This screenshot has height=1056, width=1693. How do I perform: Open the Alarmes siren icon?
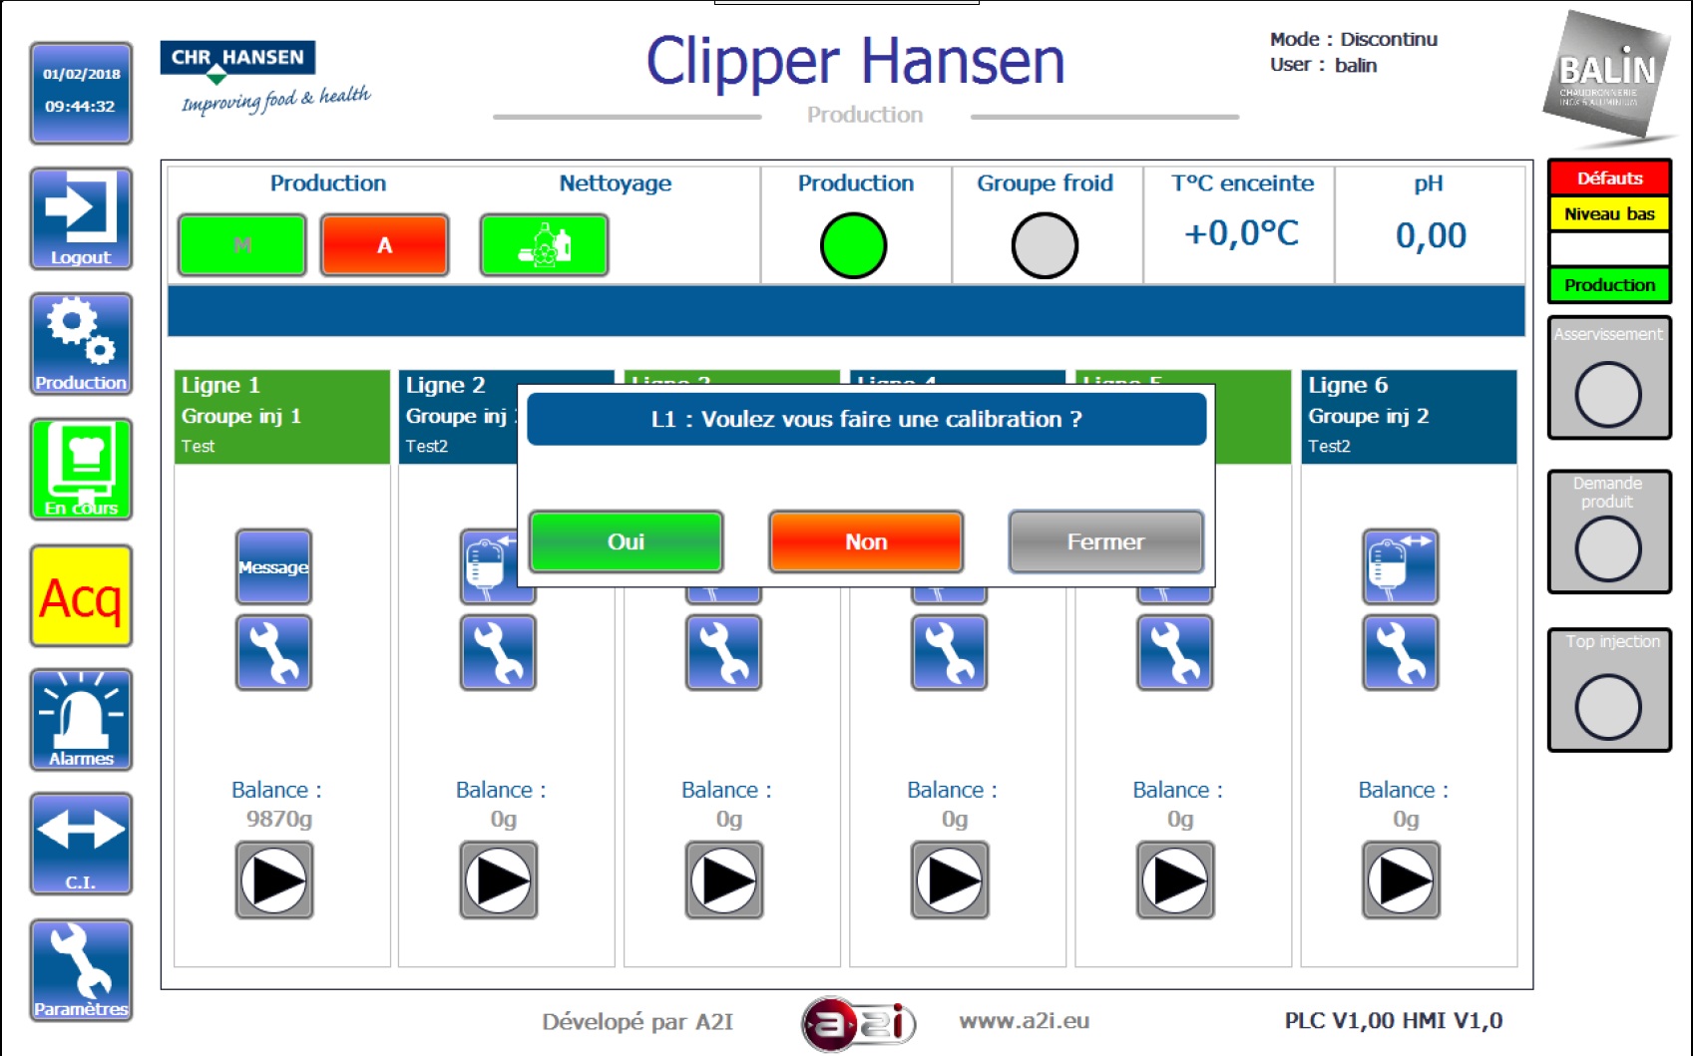tap(81, 719)
